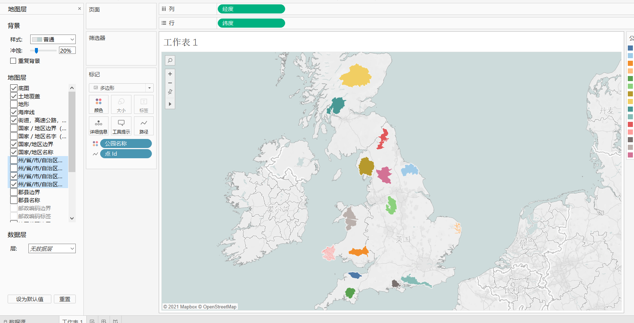Click the 页面 pages shelf header
Image resolution: width=634 pixels, height=323 pixels.
coord(94,9)
